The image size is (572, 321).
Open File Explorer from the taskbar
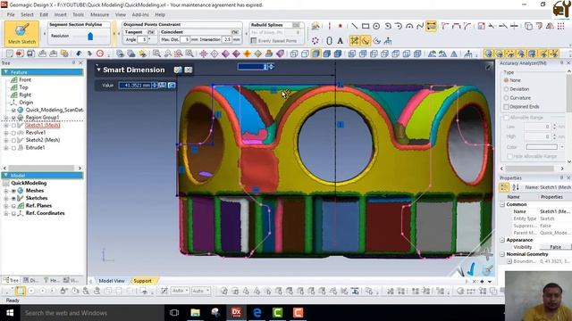195,312
